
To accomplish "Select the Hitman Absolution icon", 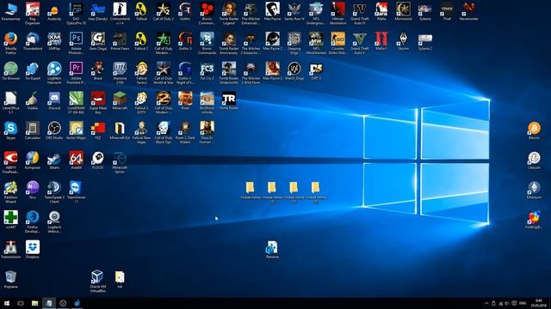I will [x=337, y=9].
